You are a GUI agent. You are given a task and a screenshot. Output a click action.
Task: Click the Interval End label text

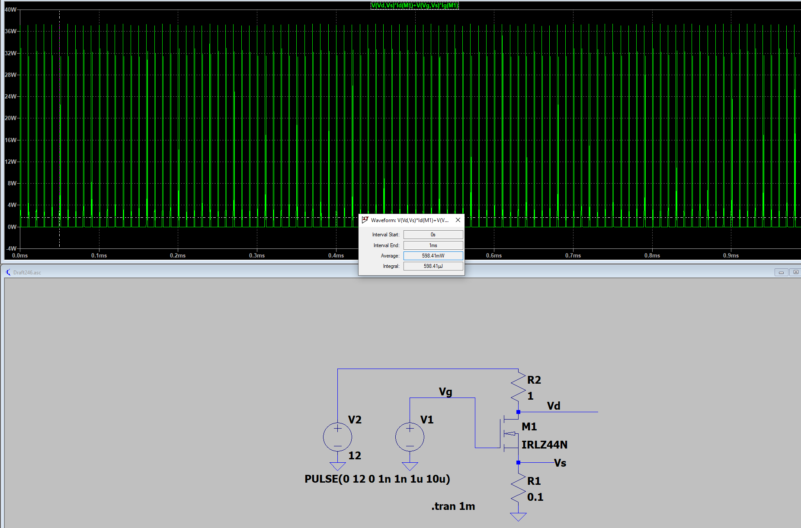pyautogui.click(x=387, y=245)
